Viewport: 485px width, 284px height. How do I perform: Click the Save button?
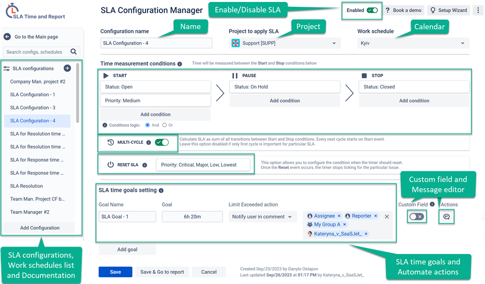[115, 272]
